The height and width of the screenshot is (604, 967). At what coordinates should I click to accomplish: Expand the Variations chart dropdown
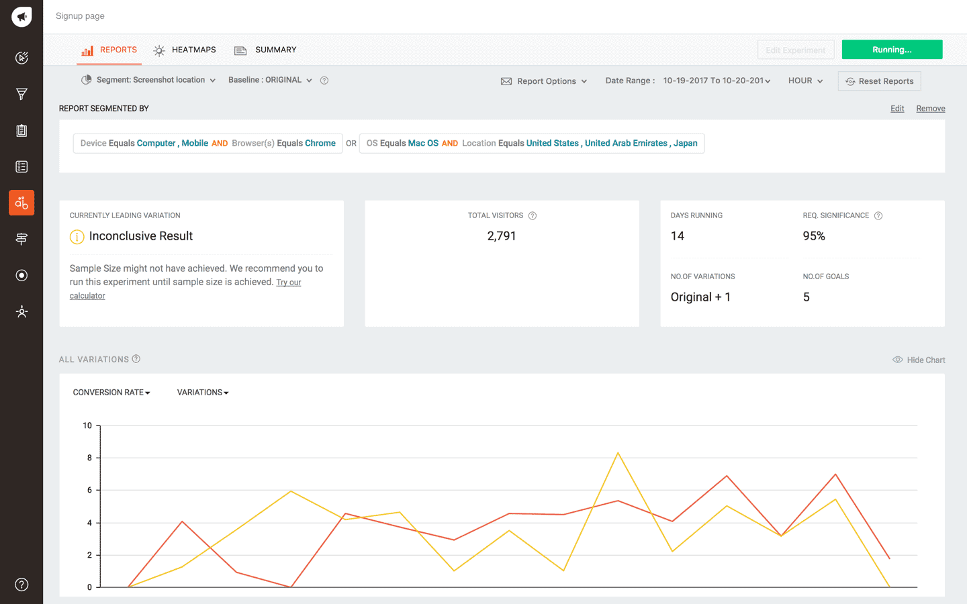tap(203, 393)
